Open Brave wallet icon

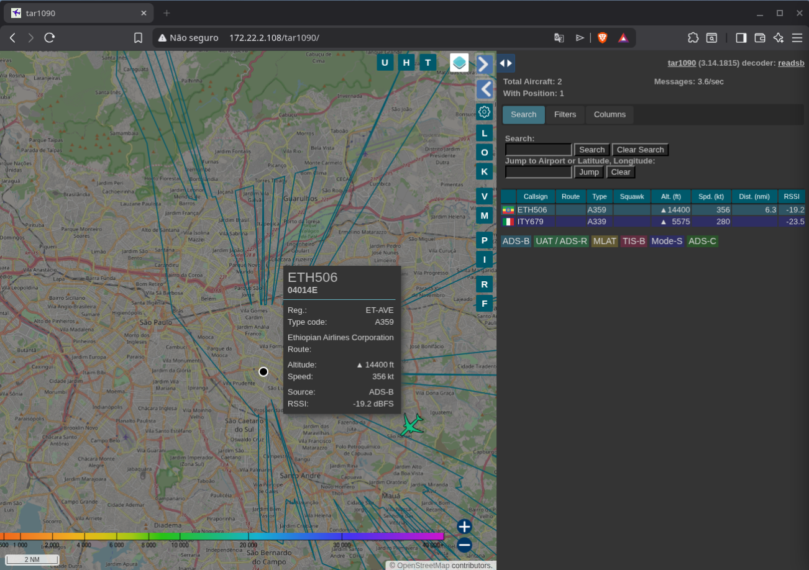pos(759,38)
